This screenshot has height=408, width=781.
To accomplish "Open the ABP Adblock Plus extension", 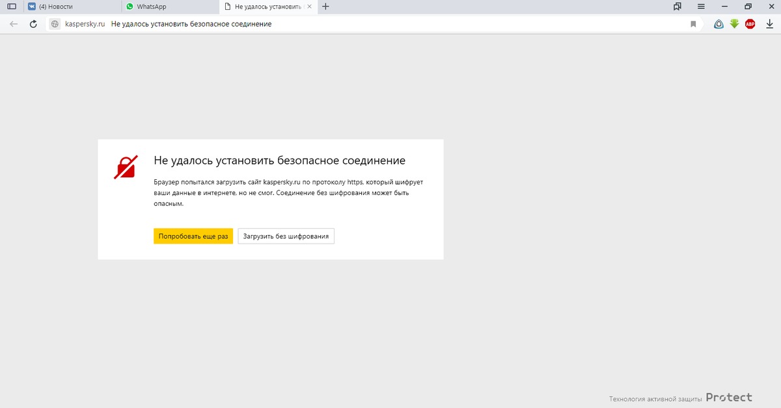I will (x=750, y=24).
